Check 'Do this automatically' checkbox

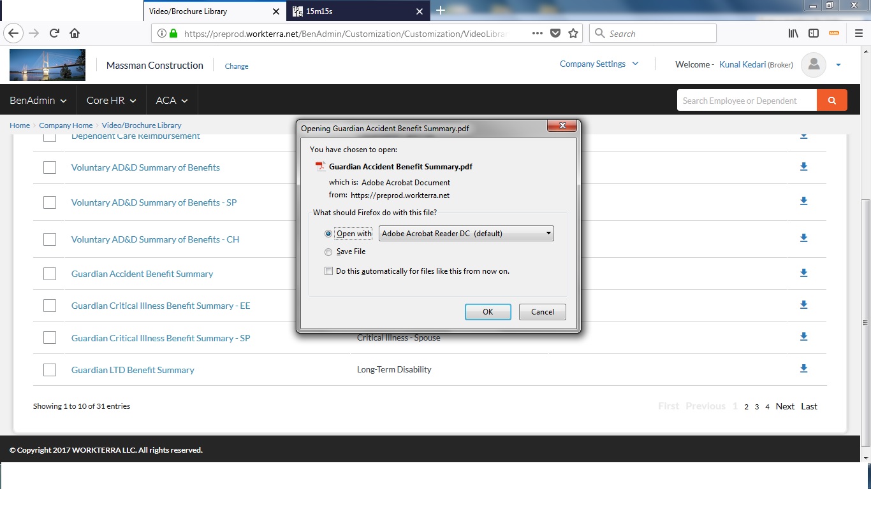coord(328,271)
